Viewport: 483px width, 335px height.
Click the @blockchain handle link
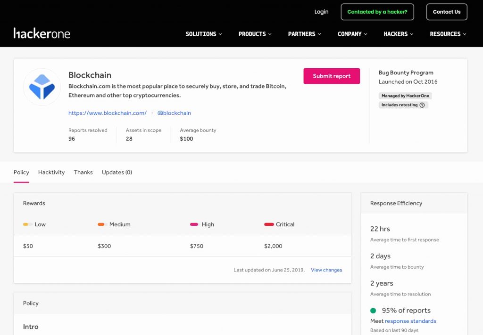pyautogui.click(x=174, y=113)
